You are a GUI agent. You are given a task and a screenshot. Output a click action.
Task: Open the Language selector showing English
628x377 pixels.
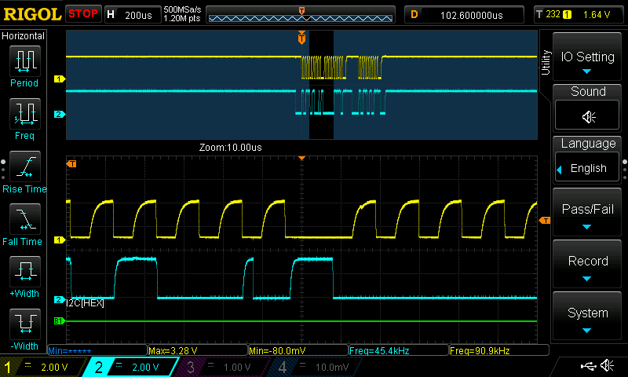pyautogui.click(x=588, y=161)
